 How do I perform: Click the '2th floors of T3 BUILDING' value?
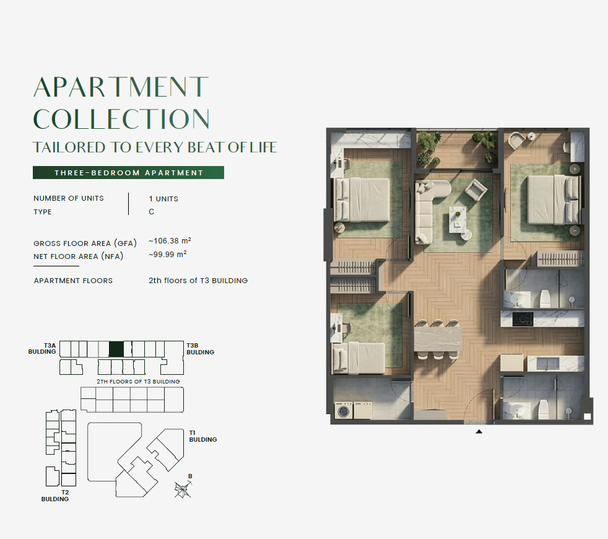point(198,281)
